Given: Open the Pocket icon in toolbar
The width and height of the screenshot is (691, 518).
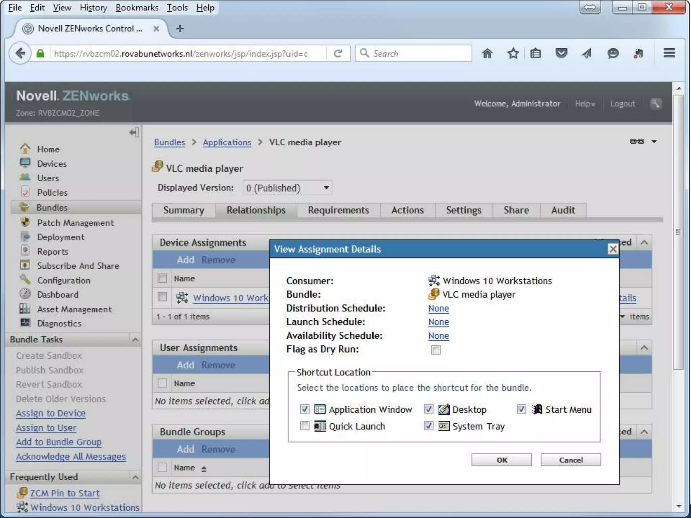Looking at the screenshot, I should 561,53.
